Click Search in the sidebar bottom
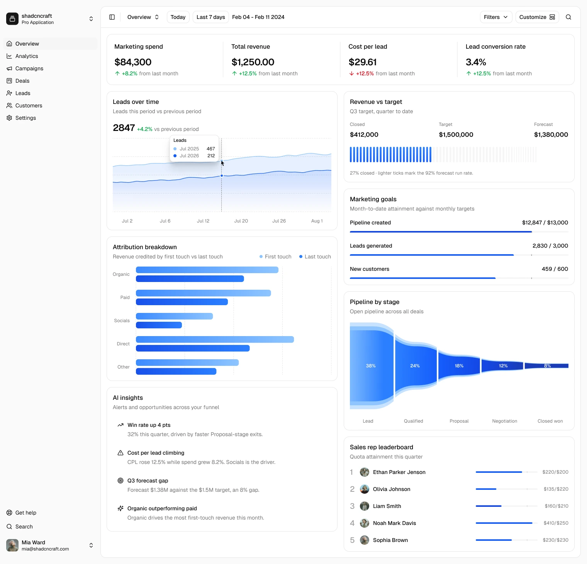This screenshot has height=564, width=587. [x=50, y=527]
